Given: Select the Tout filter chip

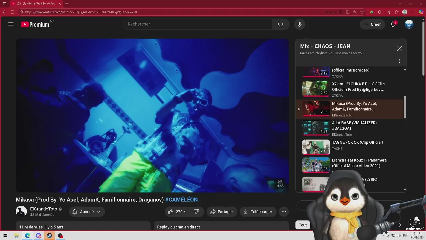Looking at the screenshot, I should (x=303, y=225).
